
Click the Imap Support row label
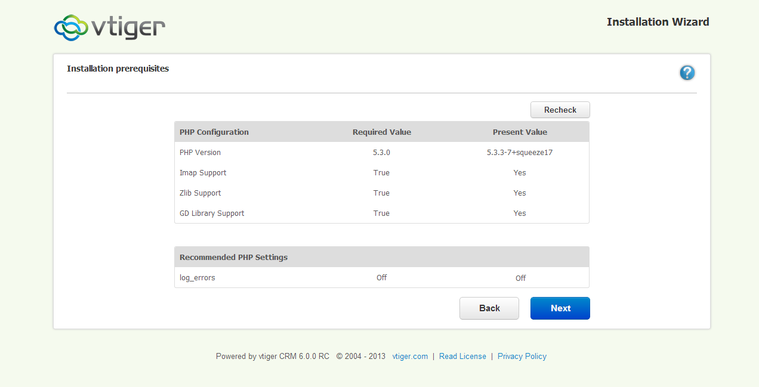(203, 173)
